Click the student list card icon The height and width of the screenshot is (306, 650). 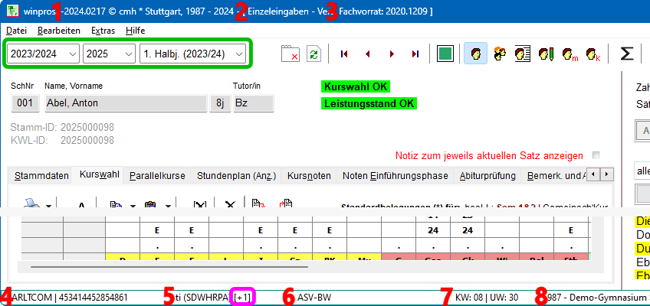coord(522,54)
